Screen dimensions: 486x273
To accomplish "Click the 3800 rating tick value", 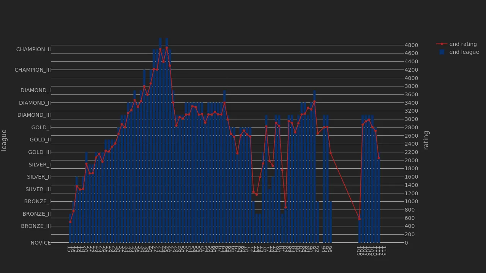I will click(x=412, y=86).
